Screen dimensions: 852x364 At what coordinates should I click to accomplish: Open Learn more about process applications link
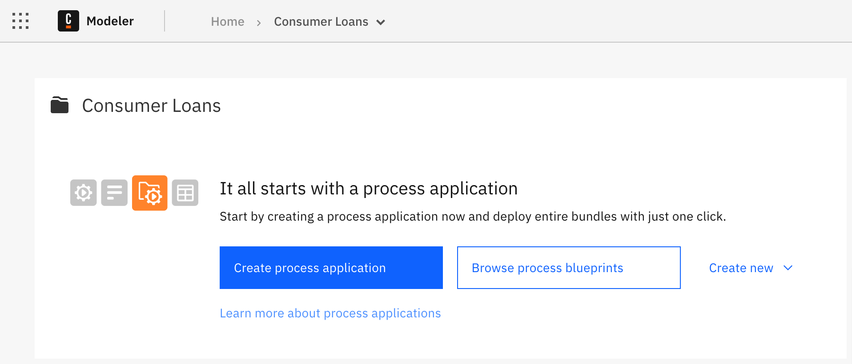(x=330, y=313)
